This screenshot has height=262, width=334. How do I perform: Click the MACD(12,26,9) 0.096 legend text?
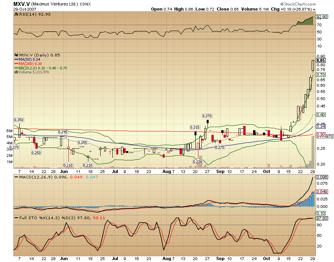[x=43, y=177]
